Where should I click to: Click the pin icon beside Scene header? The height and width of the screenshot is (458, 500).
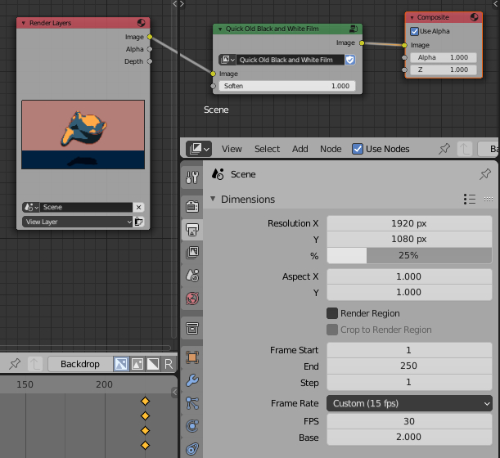pos(484,174)
